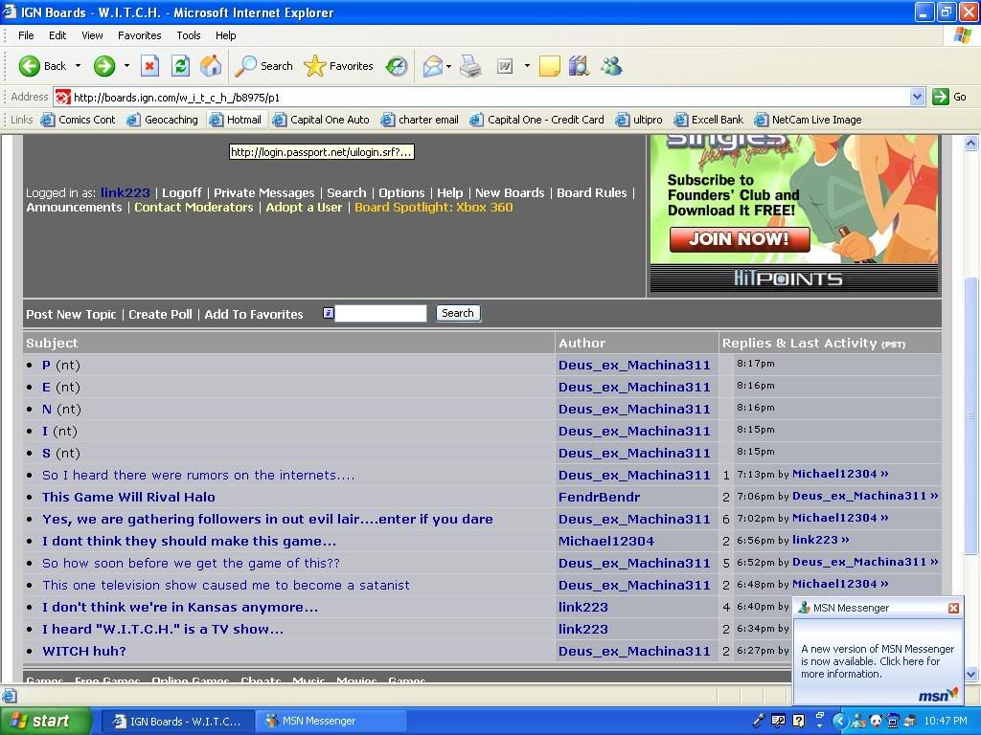Open the History toolbar icon
This screenshot has height=735, width=981.
click(x=397, y=66)
